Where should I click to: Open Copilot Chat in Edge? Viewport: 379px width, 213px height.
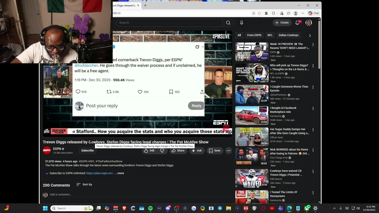(314, 13)
